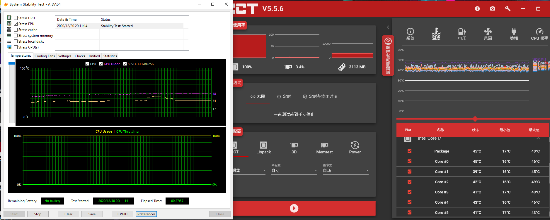Click the Stress local disks drive icon
This screenshot has height=220, width=550.
pyautogui.click(x=9, y=41)
